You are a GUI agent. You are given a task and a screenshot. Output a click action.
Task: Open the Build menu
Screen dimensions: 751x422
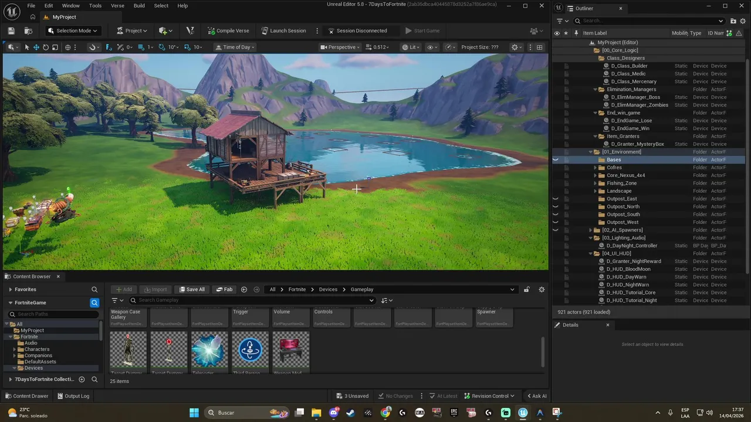tap(139, 5)
